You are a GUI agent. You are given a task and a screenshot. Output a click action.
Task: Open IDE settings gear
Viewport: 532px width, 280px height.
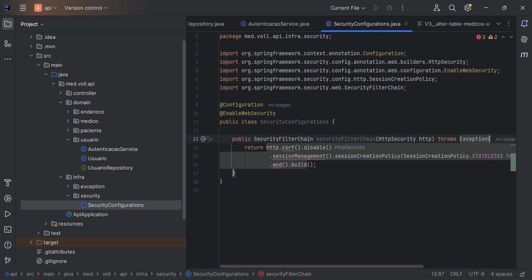pyautogui.click(x=468, y=8)
